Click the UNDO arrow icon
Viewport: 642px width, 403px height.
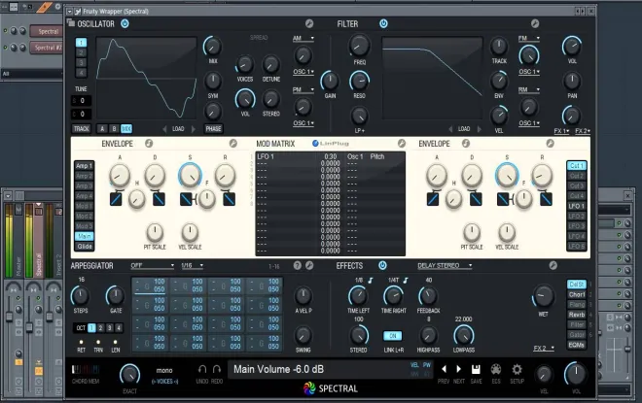pyautogui.click(x=202, y=369)
